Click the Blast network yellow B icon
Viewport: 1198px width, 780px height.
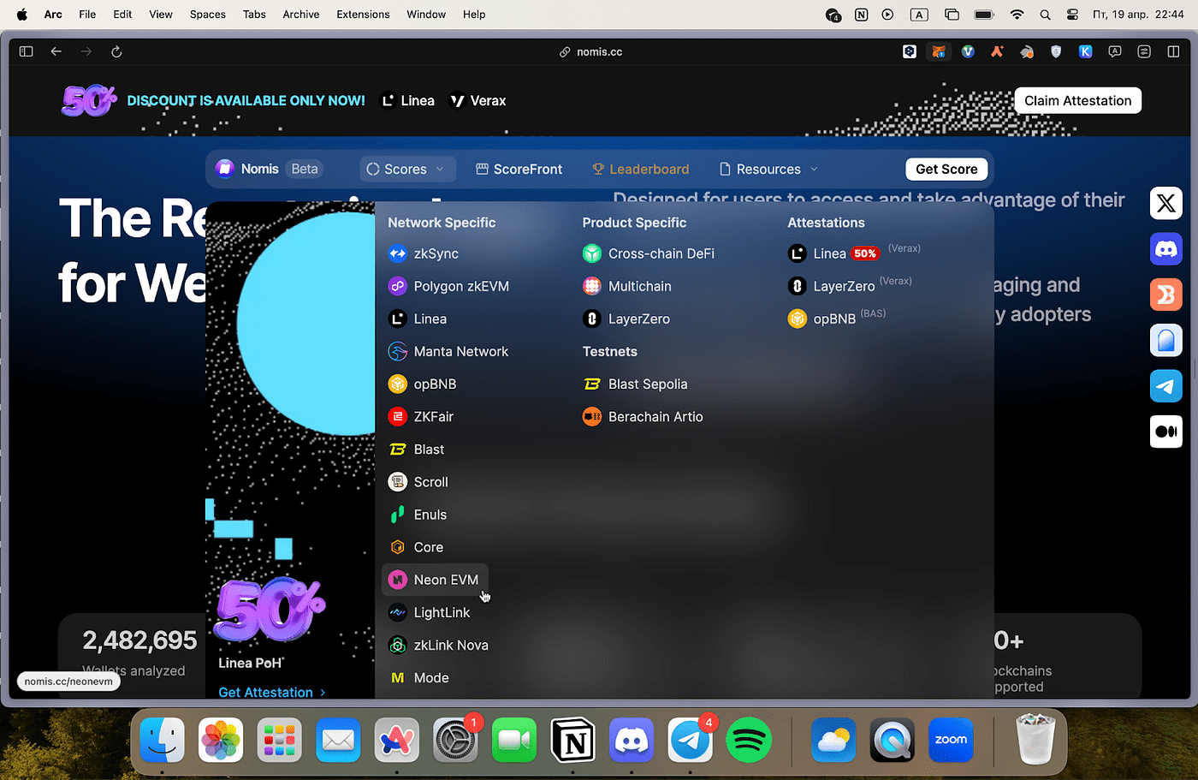pos(397,450)
